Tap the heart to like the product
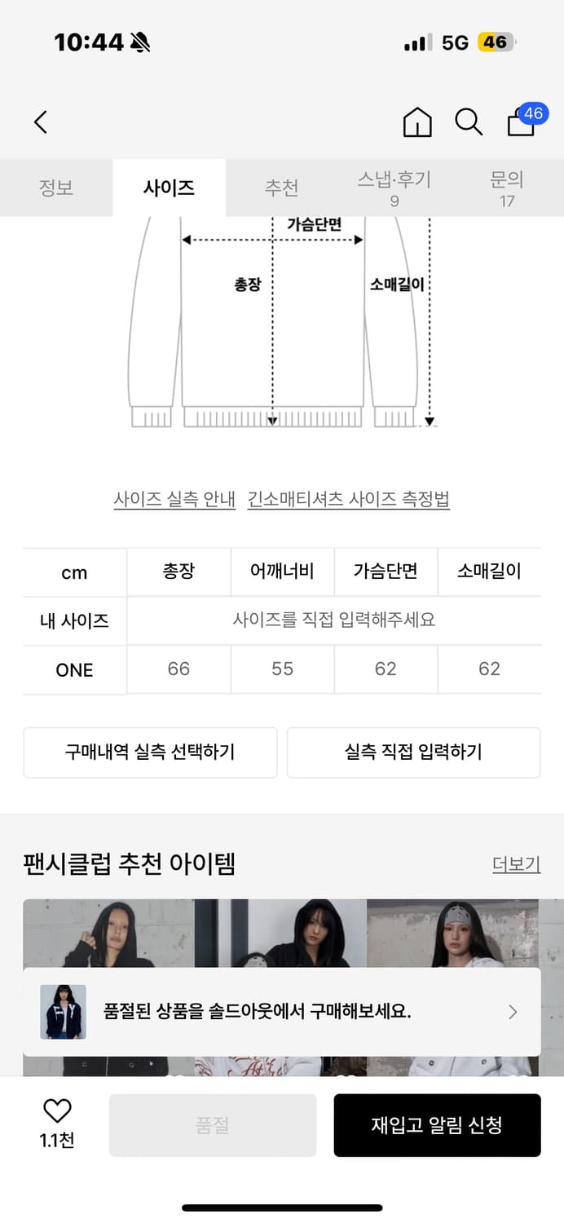The height and width of the screenshot is (1223, 564). pos(55,1110)
